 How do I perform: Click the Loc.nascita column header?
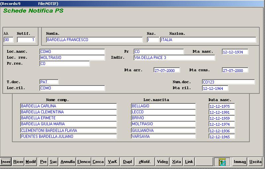click(156, 100)
